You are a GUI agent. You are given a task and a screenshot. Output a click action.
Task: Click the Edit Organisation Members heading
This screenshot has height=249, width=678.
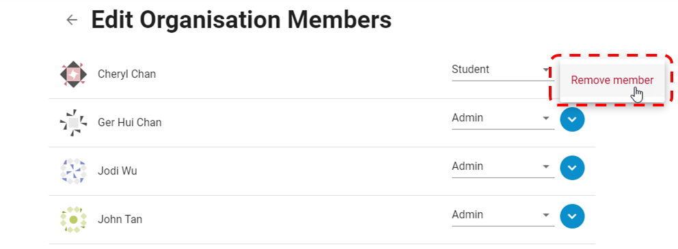[241, 20]
